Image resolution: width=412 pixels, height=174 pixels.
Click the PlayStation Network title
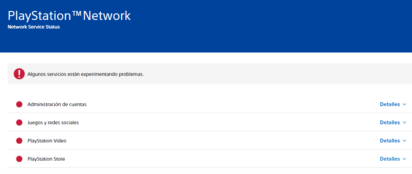pos(69,16)
